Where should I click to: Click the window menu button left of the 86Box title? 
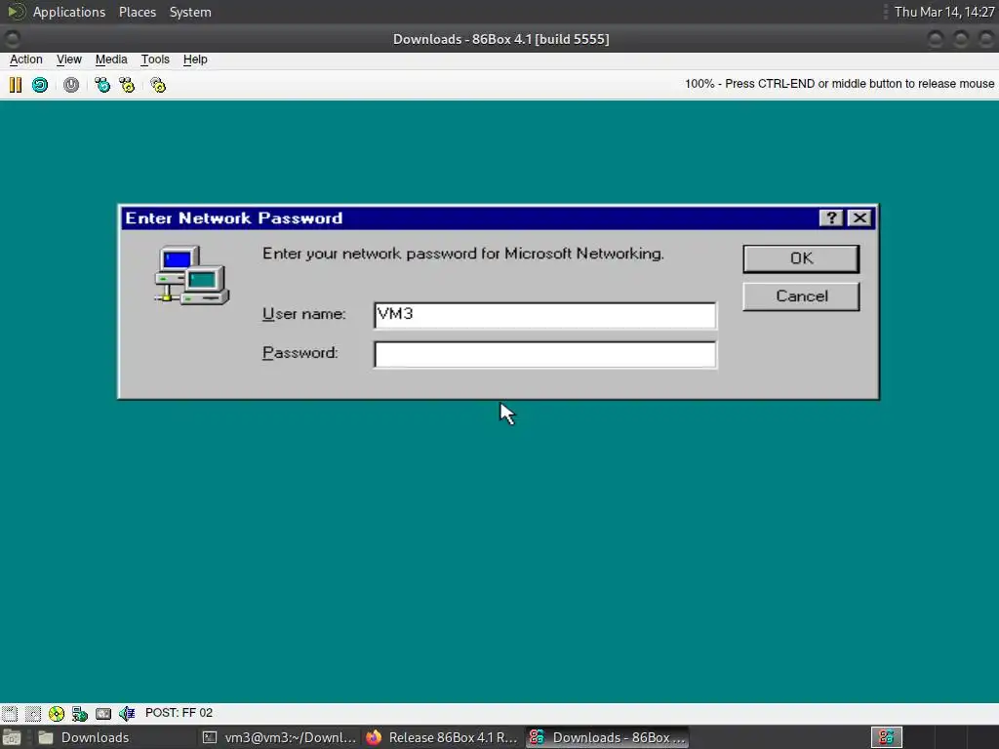point(12,39)
